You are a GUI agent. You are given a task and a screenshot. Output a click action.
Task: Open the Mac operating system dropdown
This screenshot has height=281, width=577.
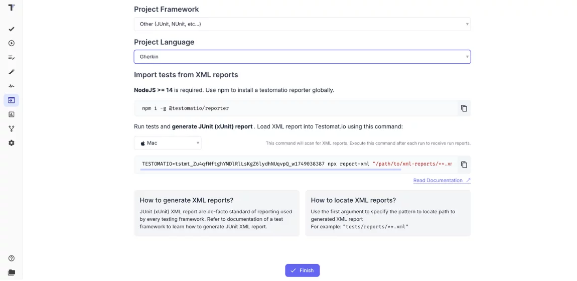point(168,143)
